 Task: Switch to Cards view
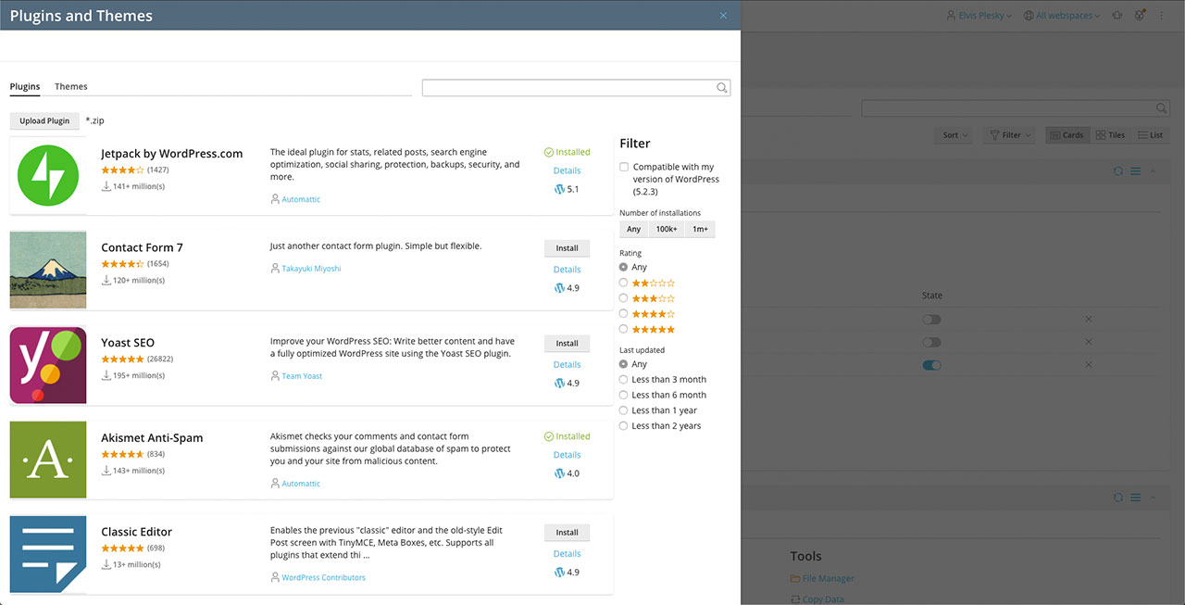pyautogui.click(x=1067, y=135)
